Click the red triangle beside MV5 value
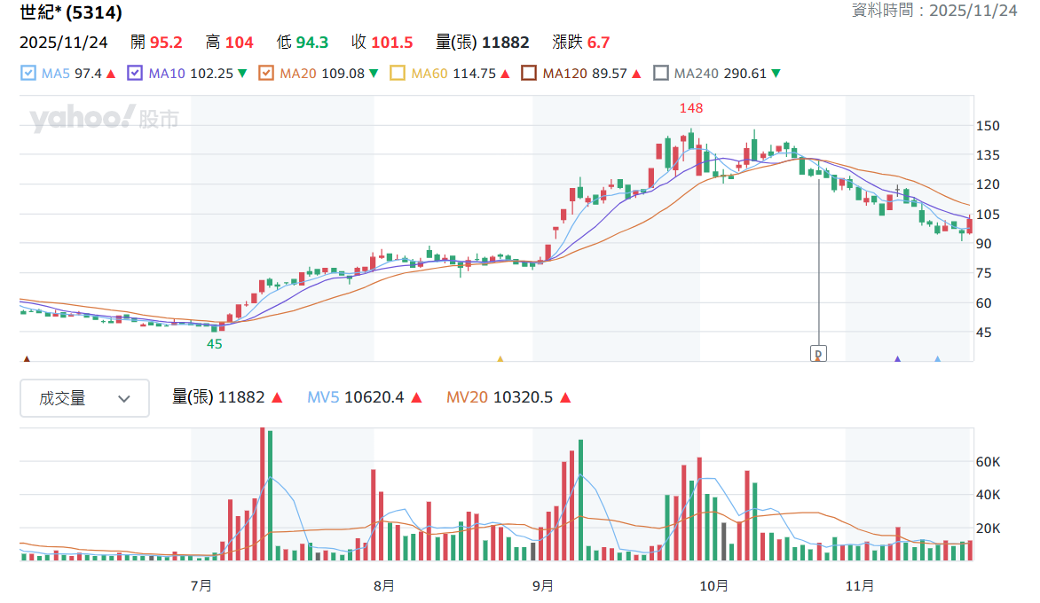 coord(416,397)
